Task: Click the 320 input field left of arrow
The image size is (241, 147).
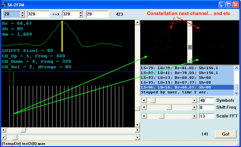Action: click(38, 14)
